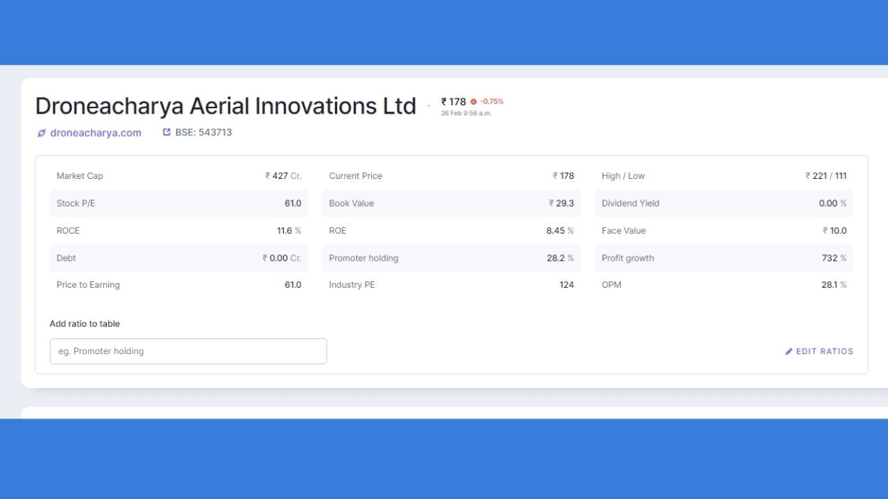This screenshot has width=888, height=499.
Task: Click the Debt value ₹ 0.00 Cr.
Action: [x=282, y=258]
